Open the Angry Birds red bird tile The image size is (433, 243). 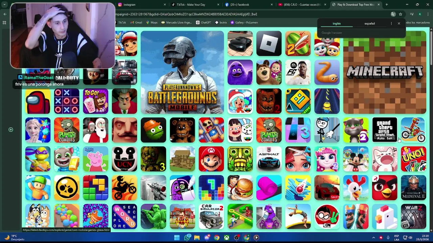point(385,188)
